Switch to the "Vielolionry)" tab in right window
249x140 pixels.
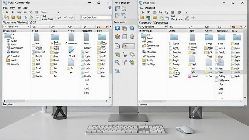click(161, 22)
